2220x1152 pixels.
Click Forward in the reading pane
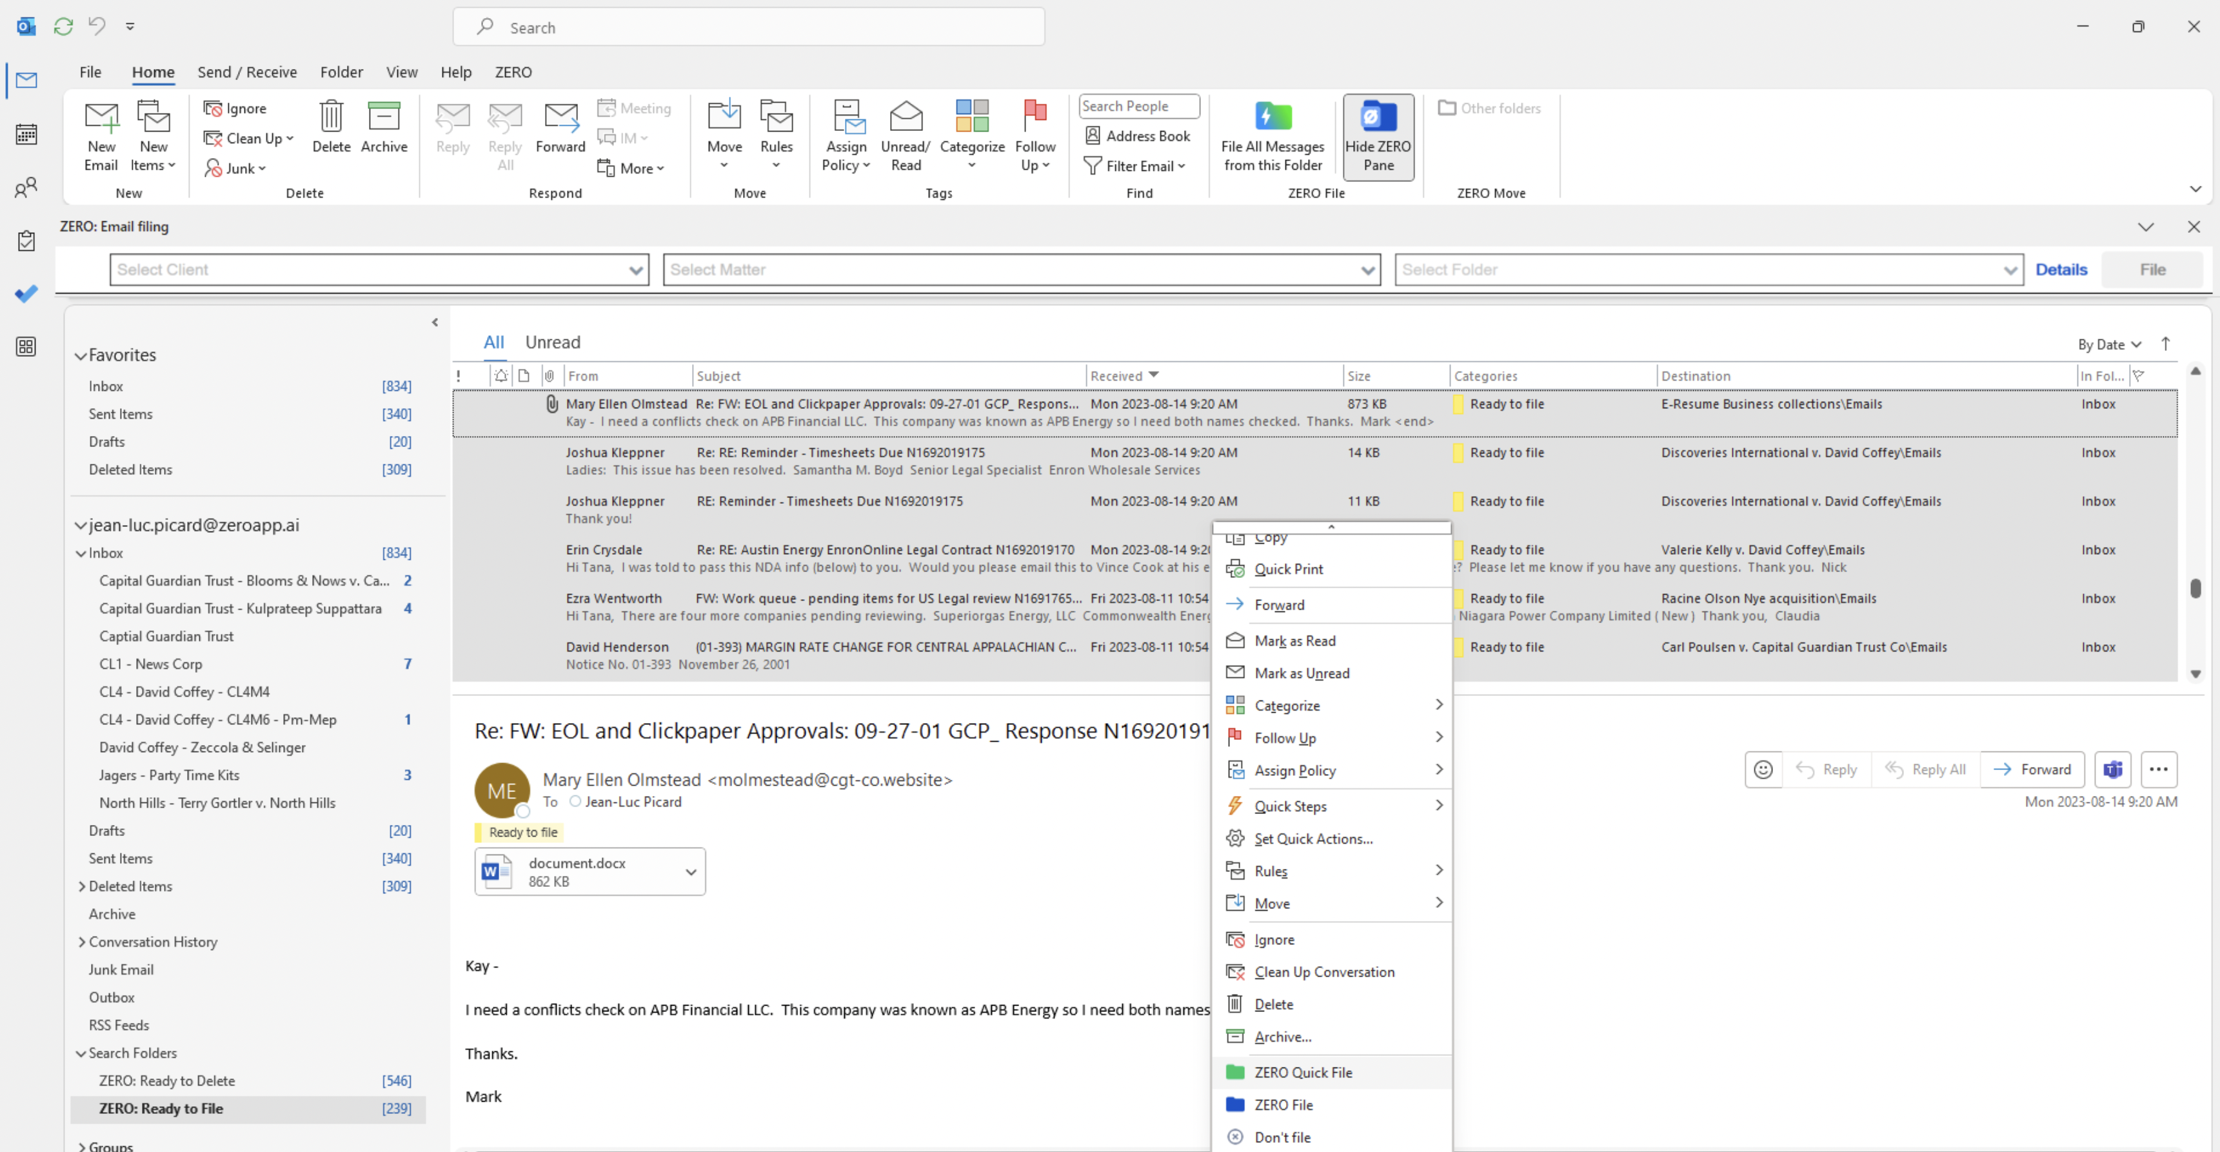[x=2032, y=770]
